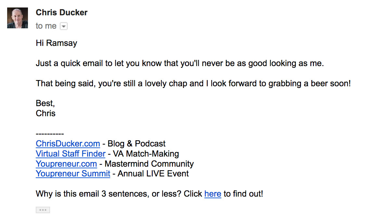Open the Blog & Podcast hyperlink
The width and height of the screenshot is (390, 222).
(68, 144)
